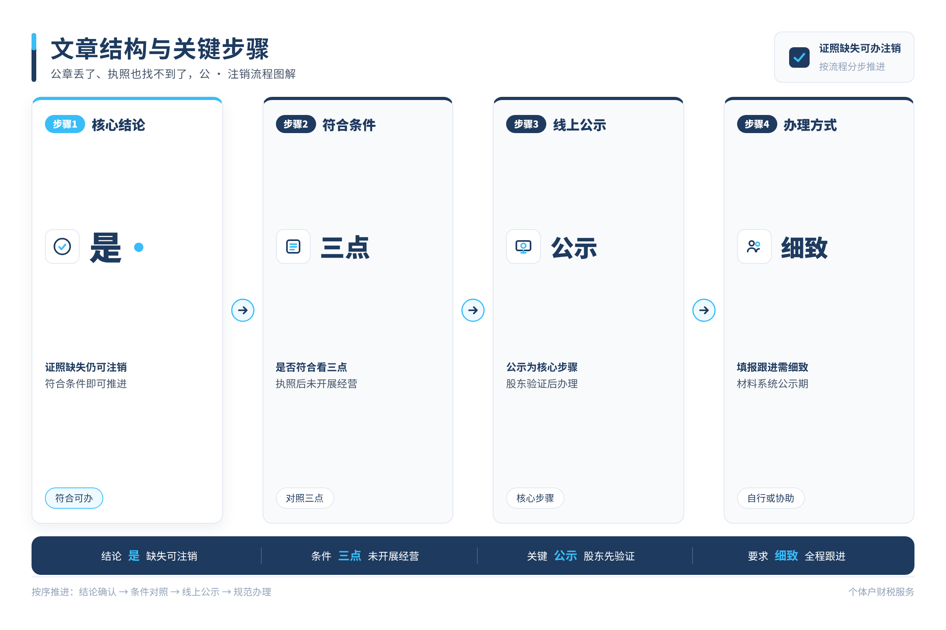Click the bold text 填报跟进需细致
Viewport: 946px width, 630px height.
773,367
